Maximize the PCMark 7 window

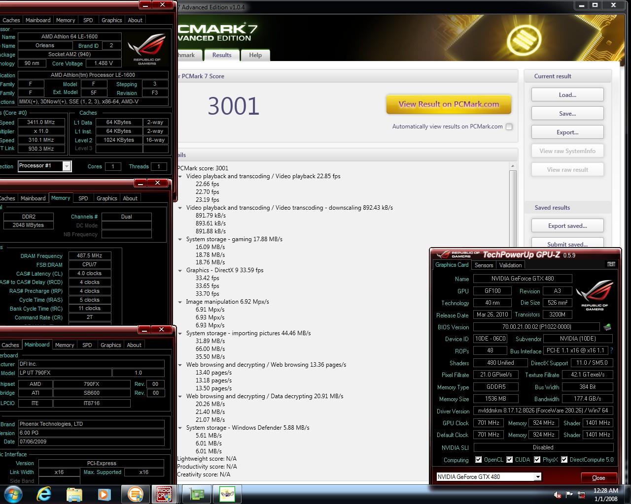[595, 5]
